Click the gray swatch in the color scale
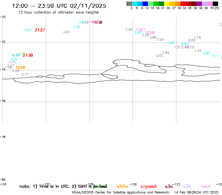Screen dimensions: 222x195 (x=129, y=4)
